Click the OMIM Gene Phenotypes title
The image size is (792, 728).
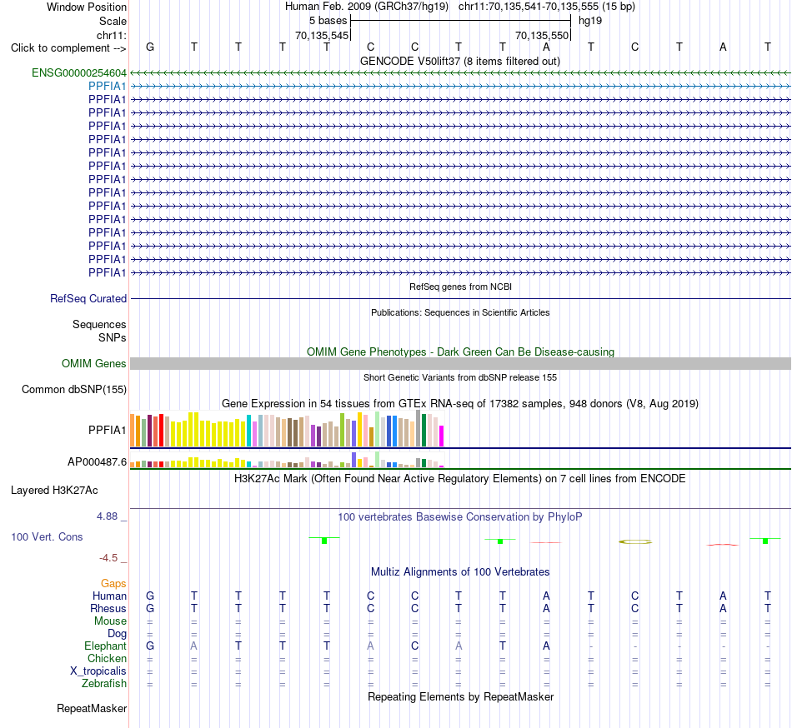pyautogui.click(x=460, y=352)
